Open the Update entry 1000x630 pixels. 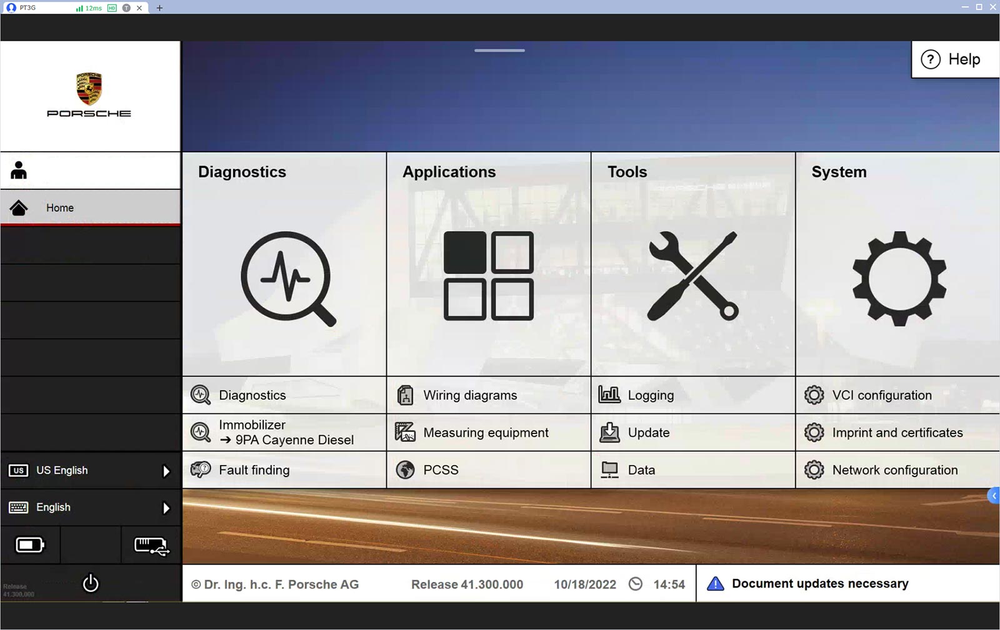[x=693, y=432]
